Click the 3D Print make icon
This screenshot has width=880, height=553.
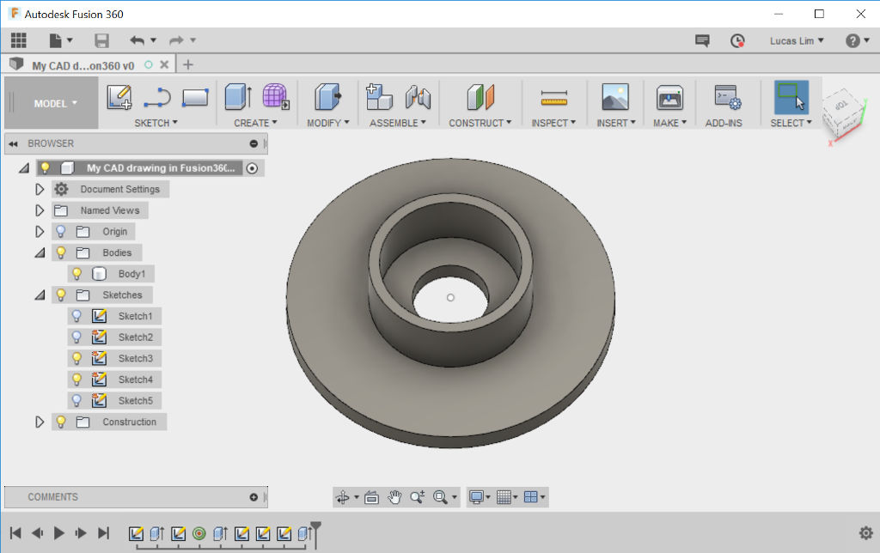(669, 98)
